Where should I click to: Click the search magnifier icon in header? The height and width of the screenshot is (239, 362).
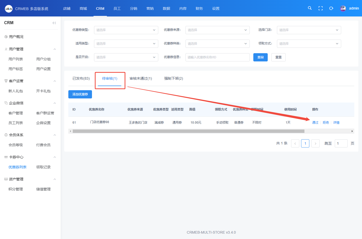[310, 8]
